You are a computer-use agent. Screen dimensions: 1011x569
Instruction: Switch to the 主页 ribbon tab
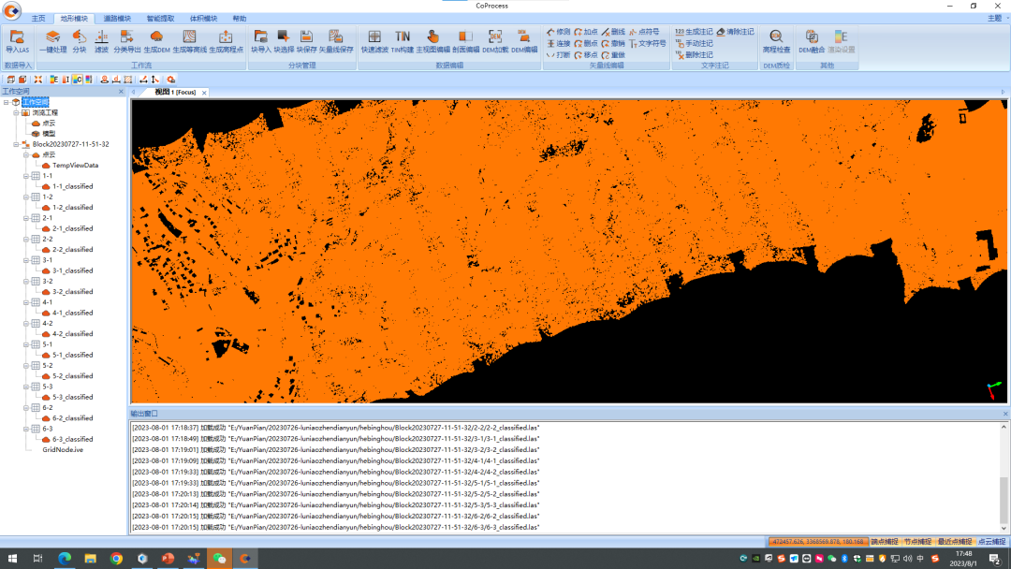38,19
